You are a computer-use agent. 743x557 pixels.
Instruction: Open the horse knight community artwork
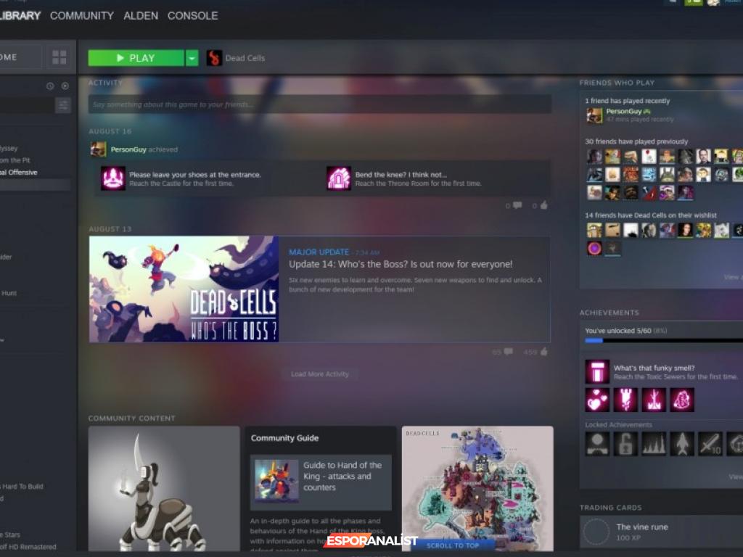click(164, 488)
